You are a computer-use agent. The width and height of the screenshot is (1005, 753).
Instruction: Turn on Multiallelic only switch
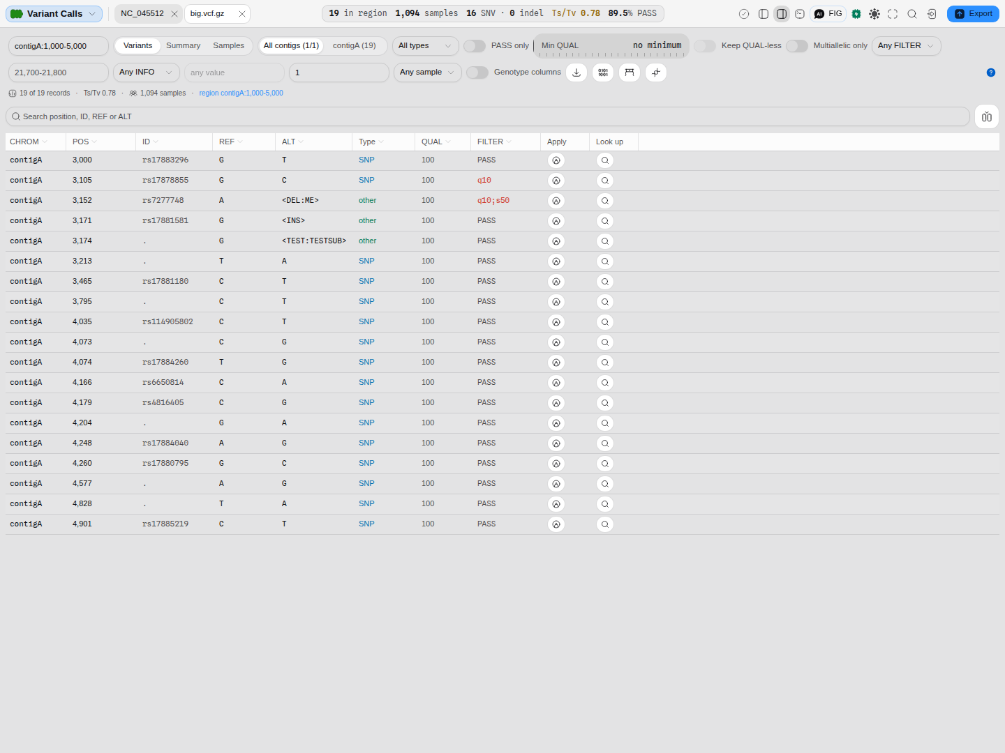pyautogui.click(x=797, y=46)
